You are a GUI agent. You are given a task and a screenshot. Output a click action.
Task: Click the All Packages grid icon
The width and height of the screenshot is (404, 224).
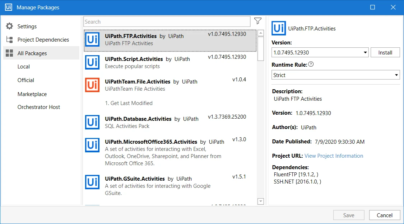[10, 53]
